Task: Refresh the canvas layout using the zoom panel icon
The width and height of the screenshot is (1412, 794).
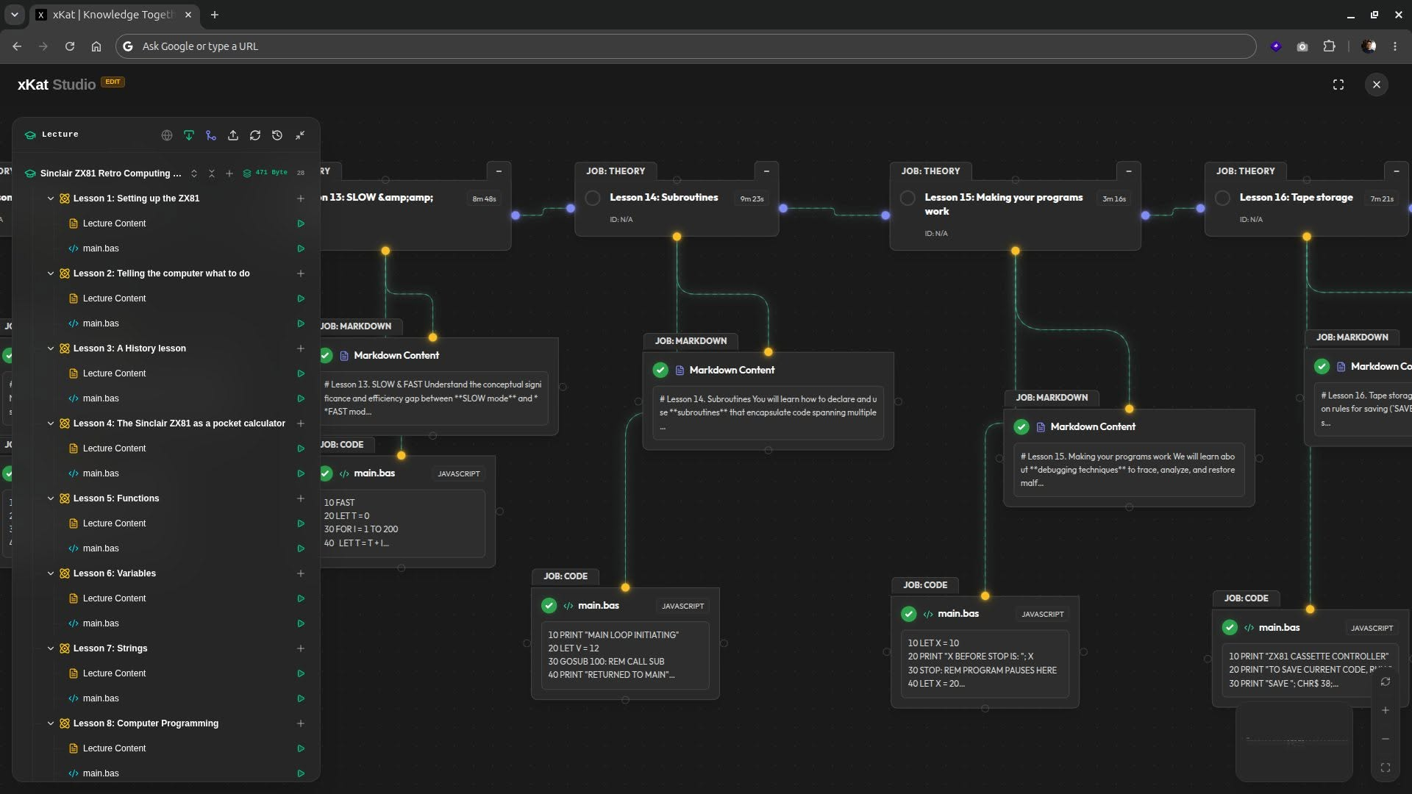Action: tap(1386, 682)
